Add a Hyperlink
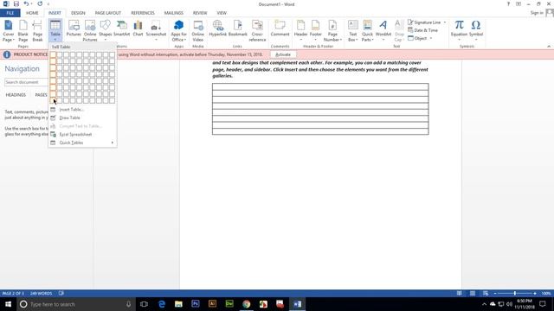 (x=217, y=29)
